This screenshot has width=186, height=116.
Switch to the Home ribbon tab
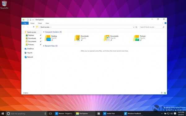tap(32, 23)
